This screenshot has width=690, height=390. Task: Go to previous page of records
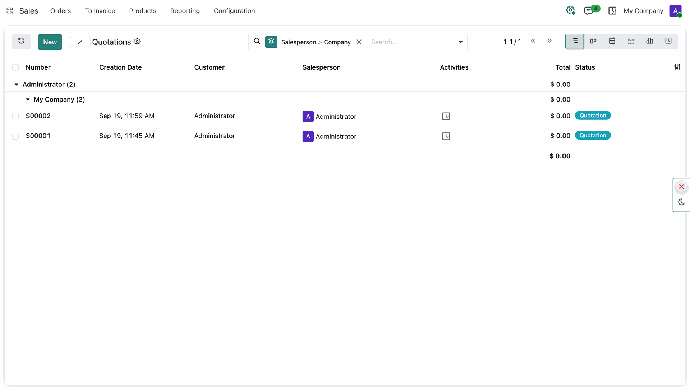pyautogui.click(x=533, y=41)
